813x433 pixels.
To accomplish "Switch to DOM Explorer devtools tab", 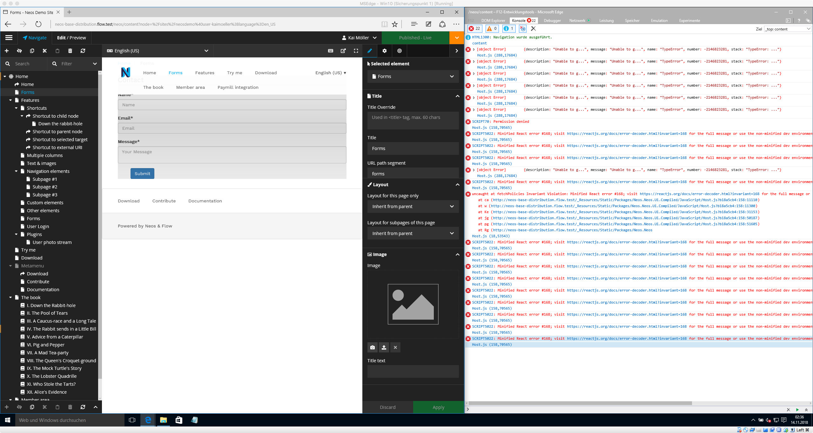I will click(x=493, y=21).
